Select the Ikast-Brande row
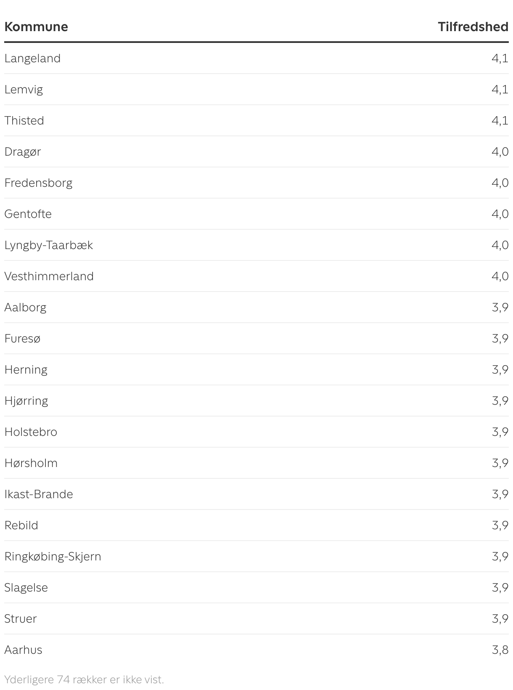This screenshot has width=513, height=690. tap(256, 494)
